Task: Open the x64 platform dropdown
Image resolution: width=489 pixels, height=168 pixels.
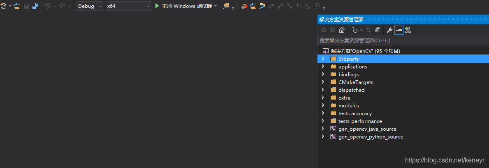Action: (128, 6)
